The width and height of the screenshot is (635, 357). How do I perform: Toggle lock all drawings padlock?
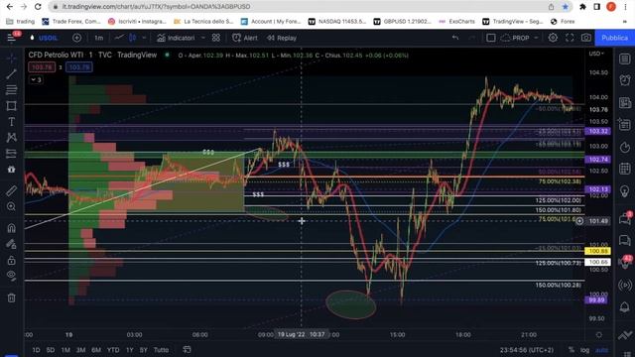pyautogui.click(x=11, y=260)
